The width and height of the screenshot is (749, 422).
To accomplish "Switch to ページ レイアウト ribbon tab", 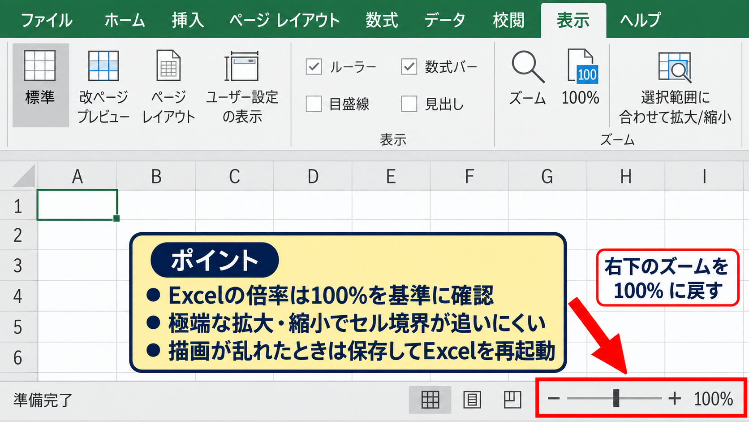I will pyautogui.click(x=284, y=20).
